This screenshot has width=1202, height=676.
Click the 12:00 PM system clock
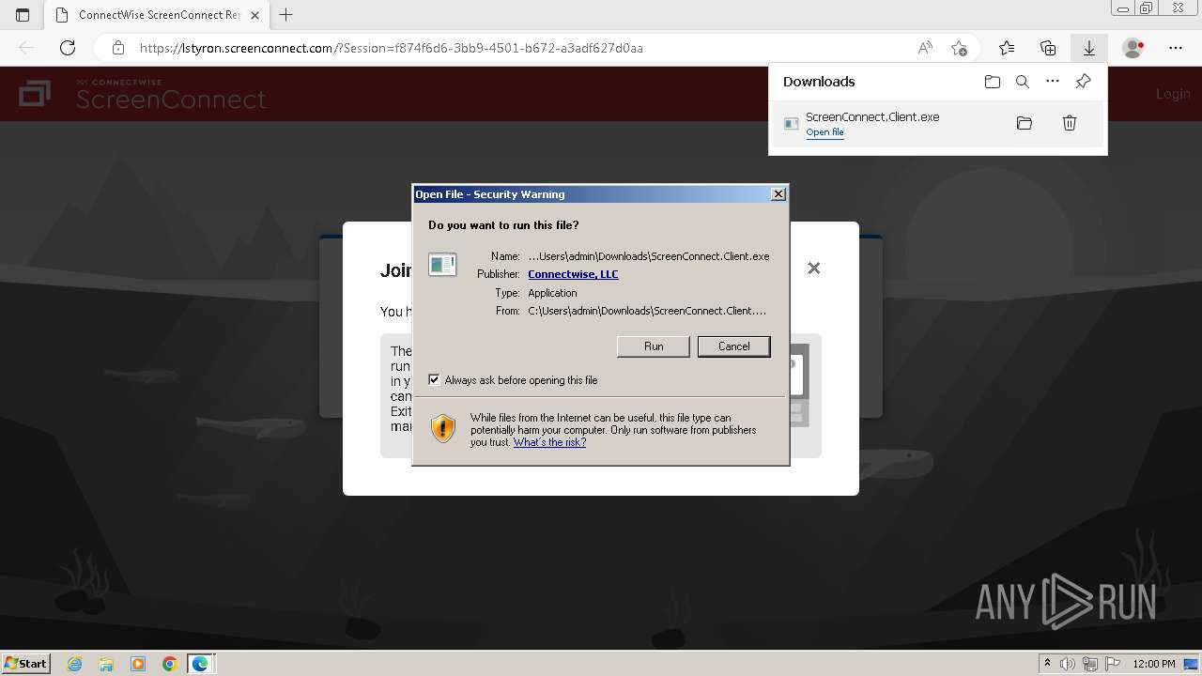click(1154, 664)
